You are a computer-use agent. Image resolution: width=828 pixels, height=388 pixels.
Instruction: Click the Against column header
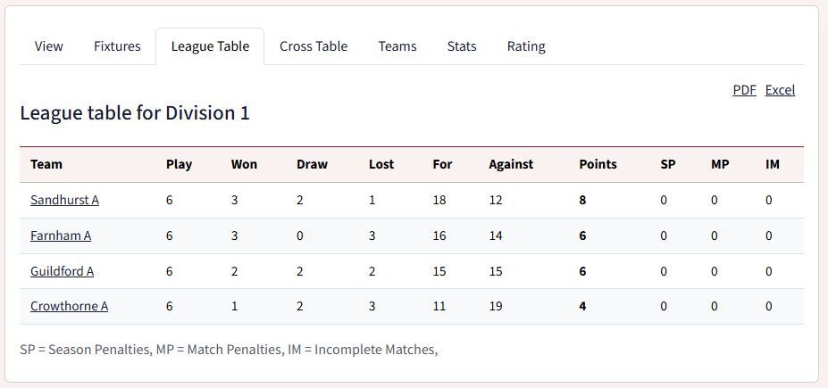tap(511, 164)
